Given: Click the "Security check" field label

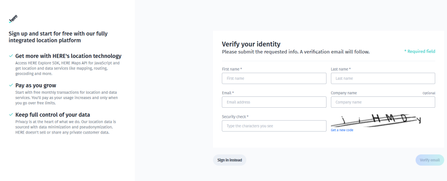Looking at the screenshot, I should pyautogui.click(x=235, y=116).
